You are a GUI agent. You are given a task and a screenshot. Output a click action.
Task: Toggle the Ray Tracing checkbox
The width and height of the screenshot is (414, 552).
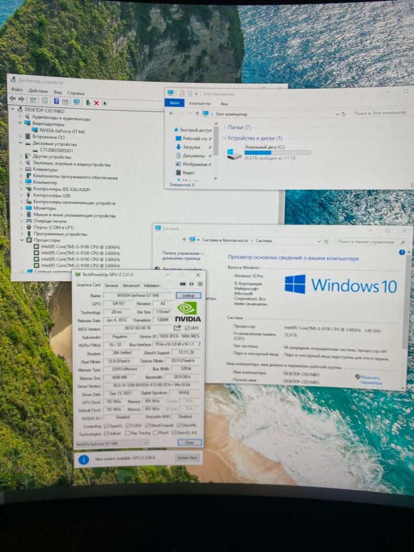[127, 433]
